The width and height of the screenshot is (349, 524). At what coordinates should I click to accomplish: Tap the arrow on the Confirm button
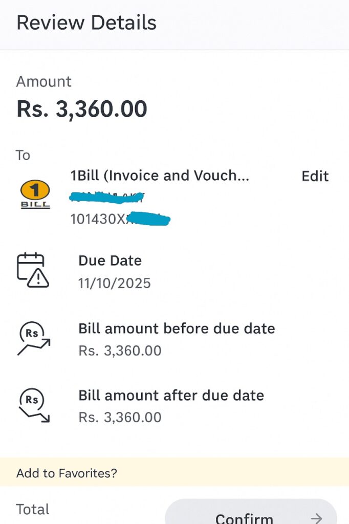tap(317, 518)
